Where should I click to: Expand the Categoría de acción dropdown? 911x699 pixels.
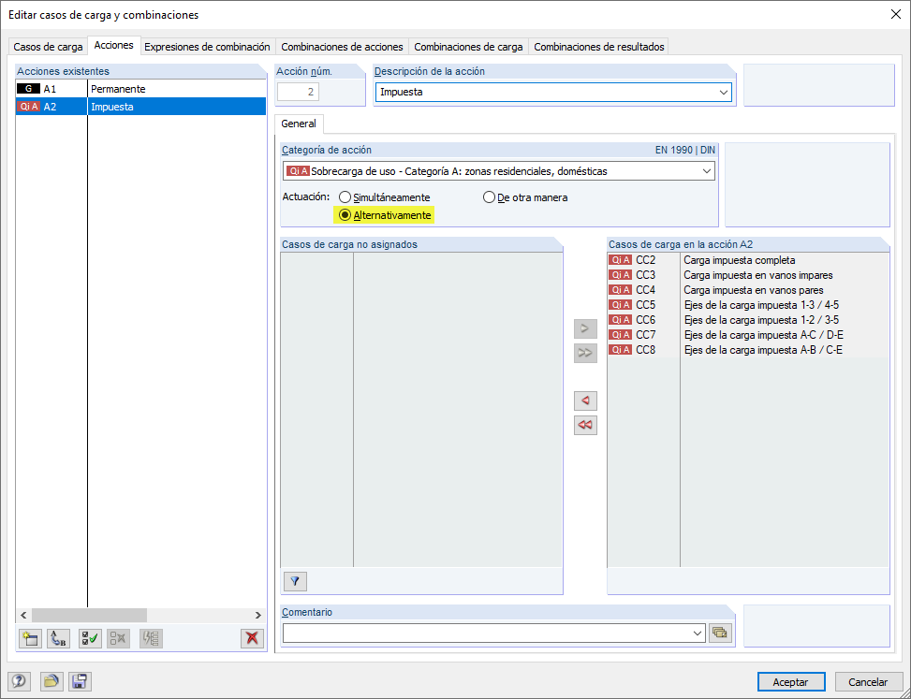(x=707, y=171)
